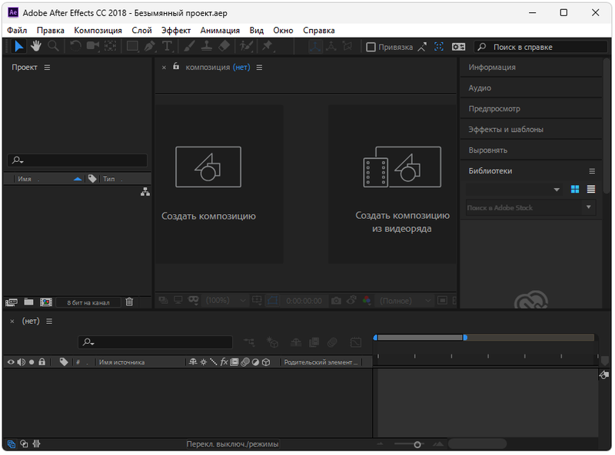
Task: Open the Библиотеки panel menu
Action: pos(592,171)
